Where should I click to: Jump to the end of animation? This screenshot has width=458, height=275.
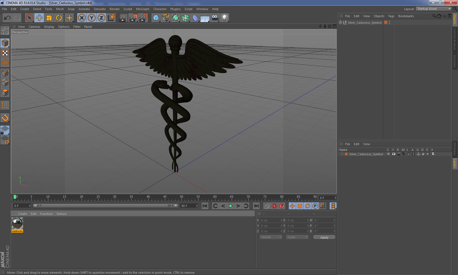(256, 206)
